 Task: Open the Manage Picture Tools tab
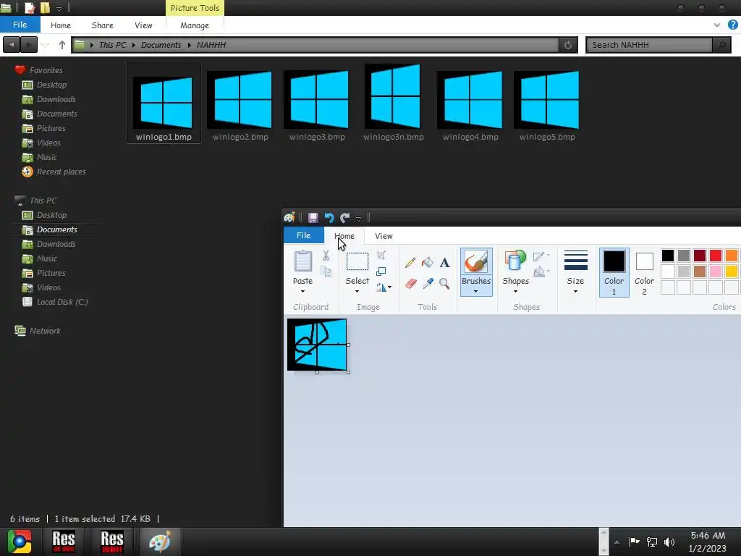[x=194, y=25]
